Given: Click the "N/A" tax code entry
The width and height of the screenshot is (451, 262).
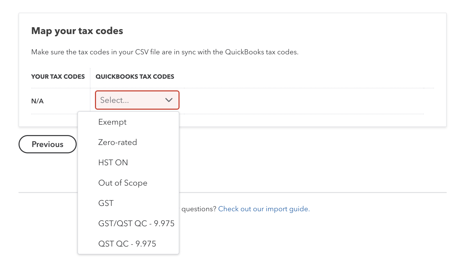Looking at the screenshot, I should click(37, 101).
